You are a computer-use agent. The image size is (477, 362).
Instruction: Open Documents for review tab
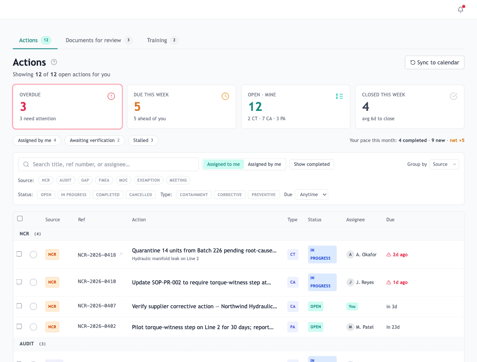(x=99, y=41)
